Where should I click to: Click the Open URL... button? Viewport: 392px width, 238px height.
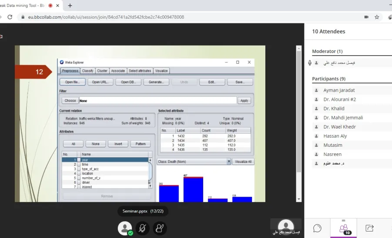[100, 82]
